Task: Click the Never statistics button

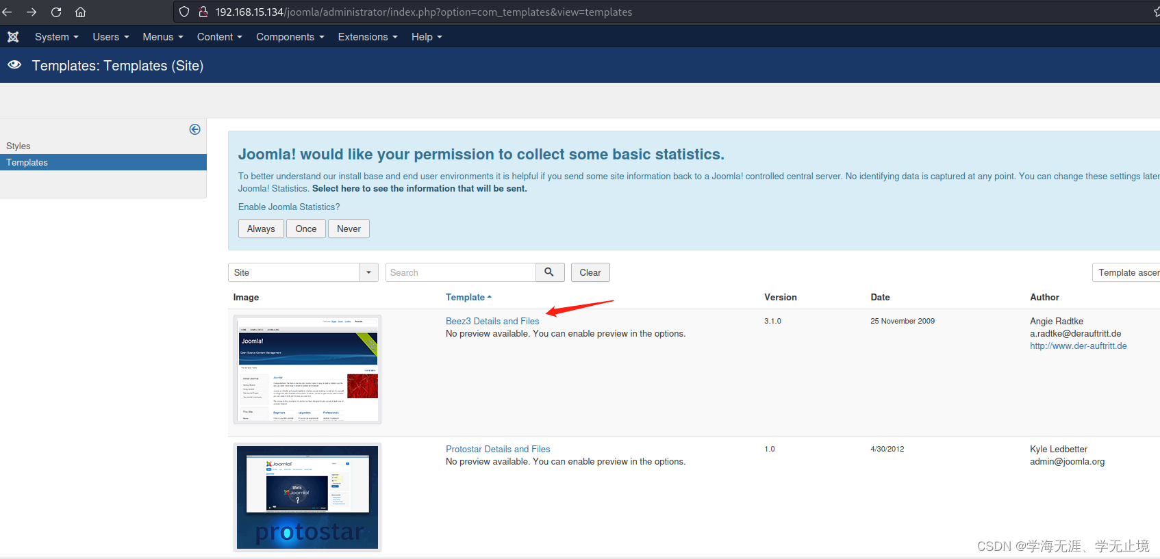Action: point(349,229)
